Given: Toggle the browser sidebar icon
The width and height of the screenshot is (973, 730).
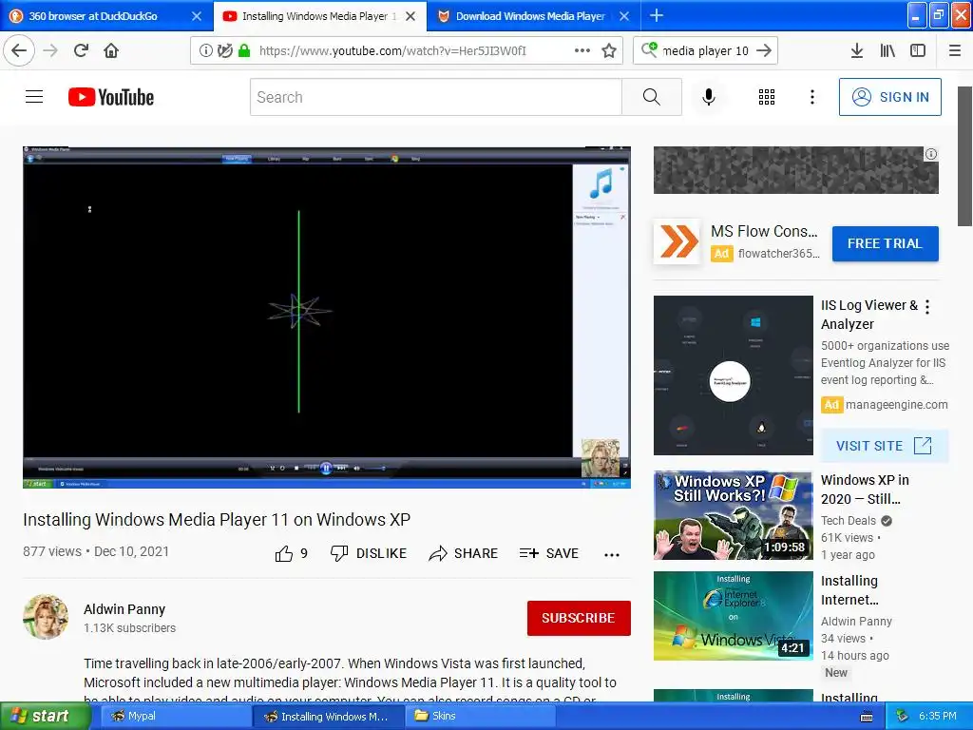Looking at the screenshot, I should click(918, 50).
